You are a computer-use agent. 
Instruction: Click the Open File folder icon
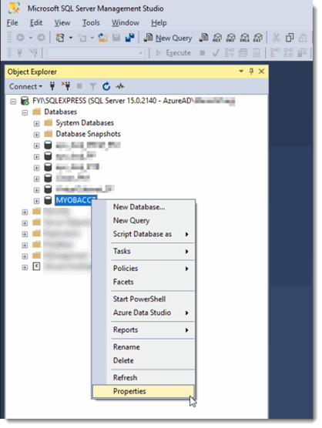pos(102,38)
